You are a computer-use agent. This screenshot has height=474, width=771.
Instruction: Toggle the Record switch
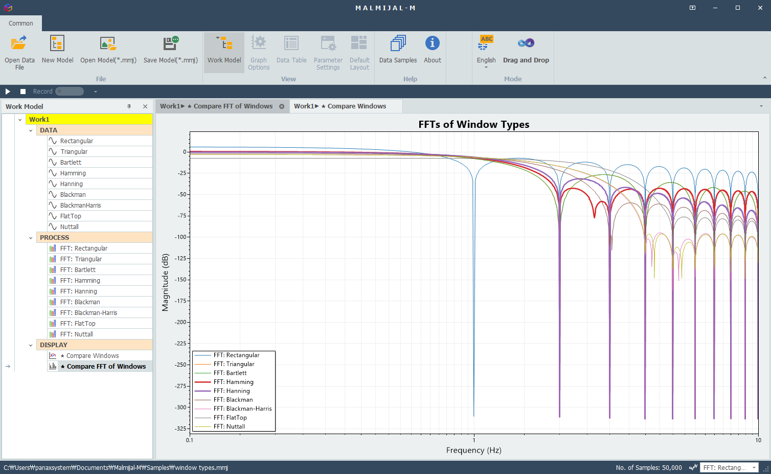(70, 92)
